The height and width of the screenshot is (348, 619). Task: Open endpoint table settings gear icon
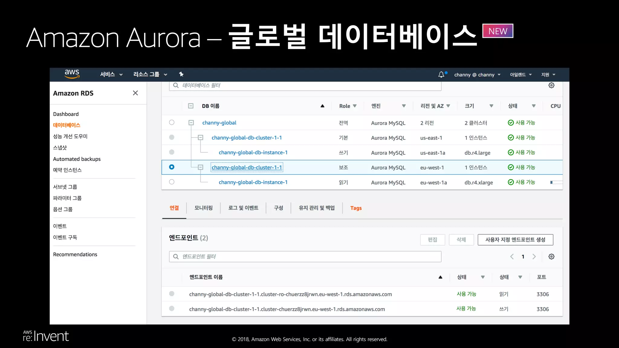pyautogui.click(x=551, y=256)
